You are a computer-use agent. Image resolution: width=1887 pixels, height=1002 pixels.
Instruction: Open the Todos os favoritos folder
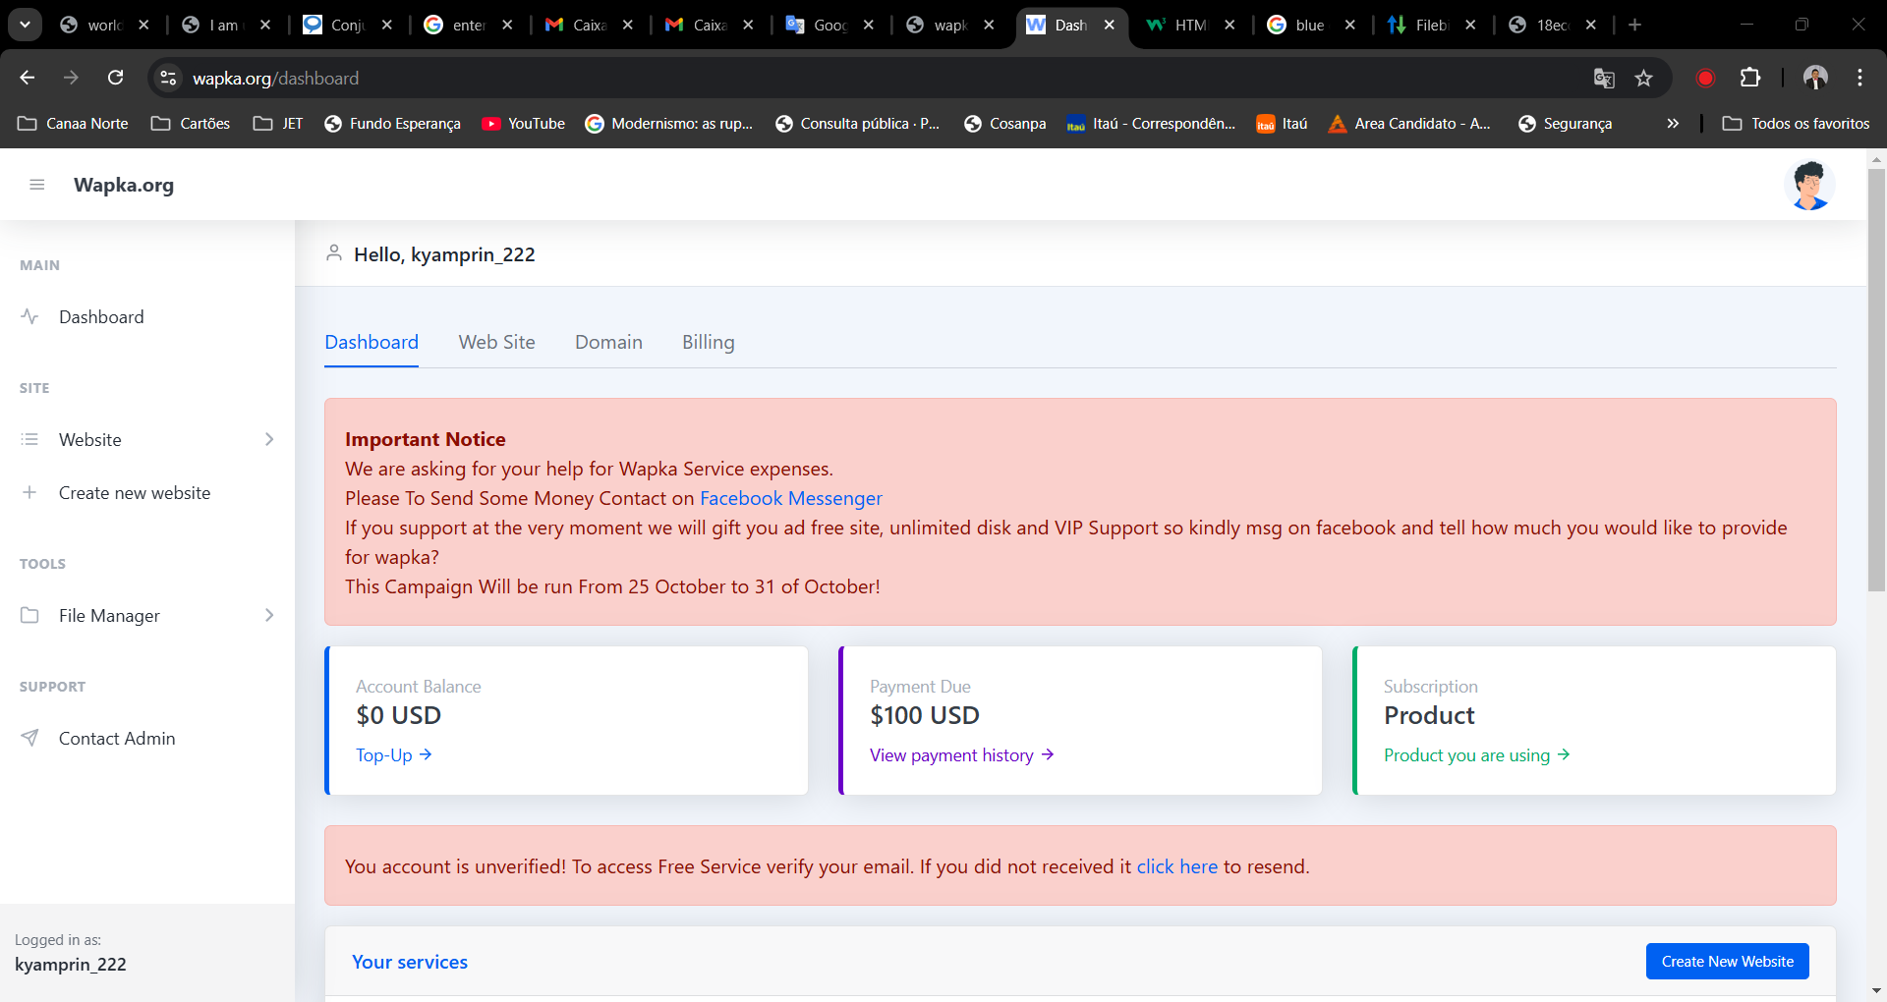click(1796, 123)
